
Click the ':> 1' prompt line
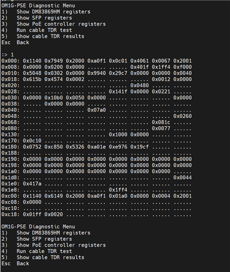click(7, 55)
